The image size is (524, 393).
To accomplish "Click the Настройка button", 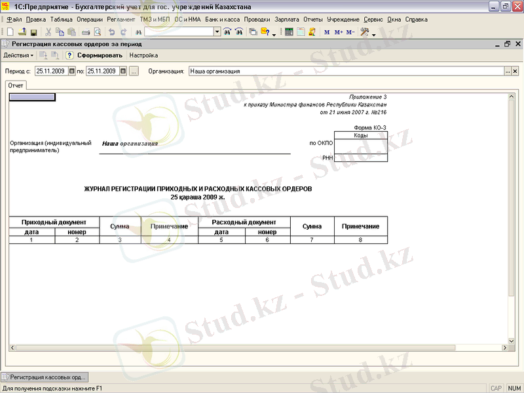I will point(143,56).
